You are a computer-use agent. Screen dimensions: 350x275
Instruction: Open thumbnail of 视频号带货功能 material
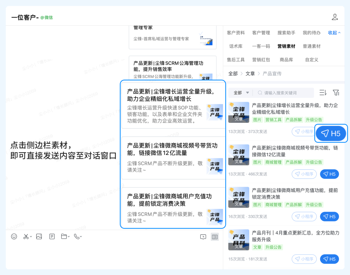click(239, 155)
